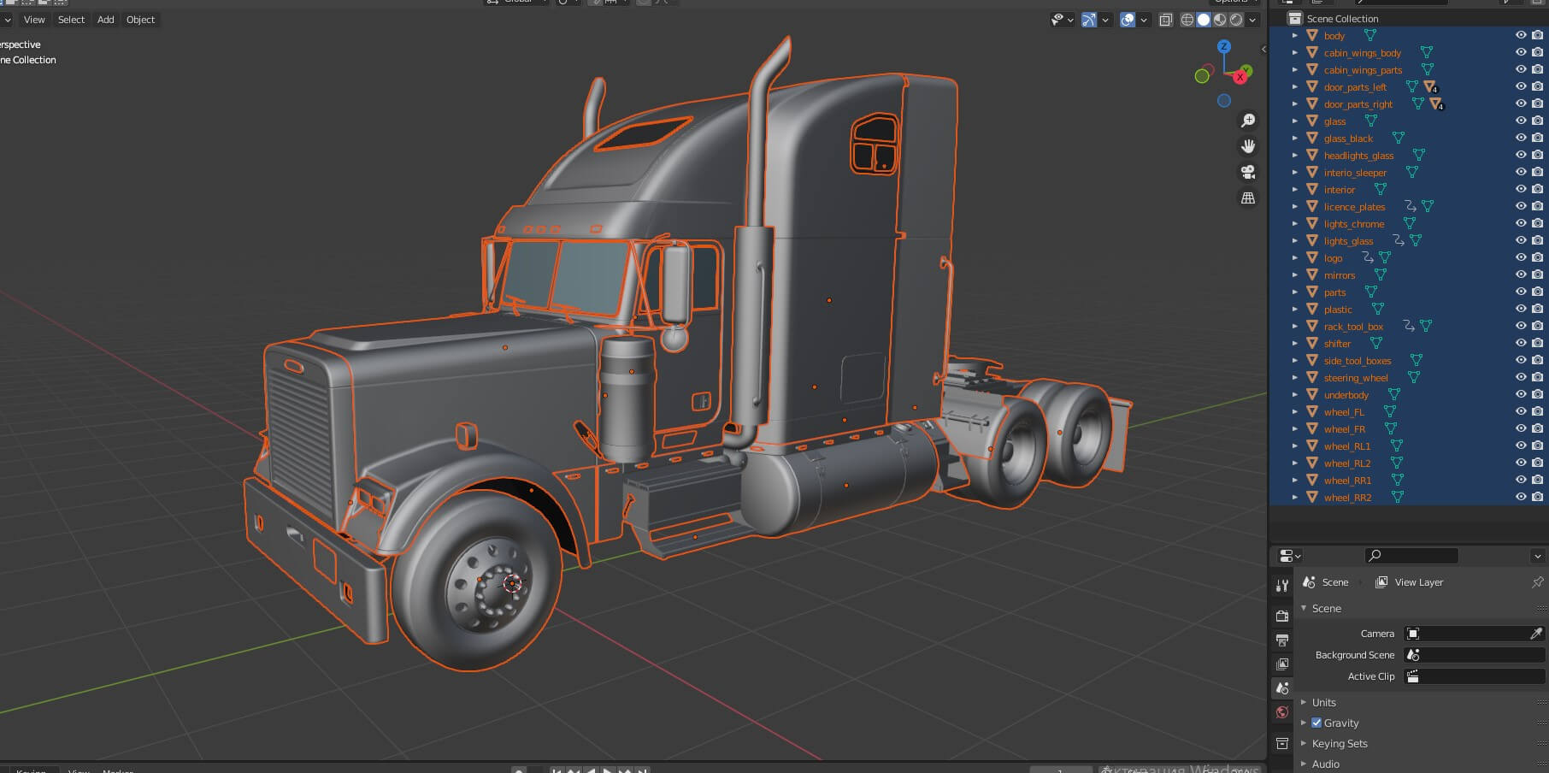Hide the body object in viewport
Viewport: 1549px width, 773px height.
pos(1521,35)
